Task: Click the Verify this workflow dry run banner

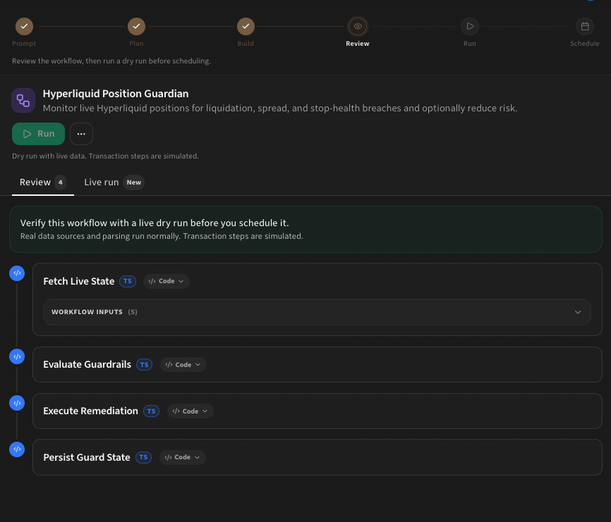Action: 305,229
